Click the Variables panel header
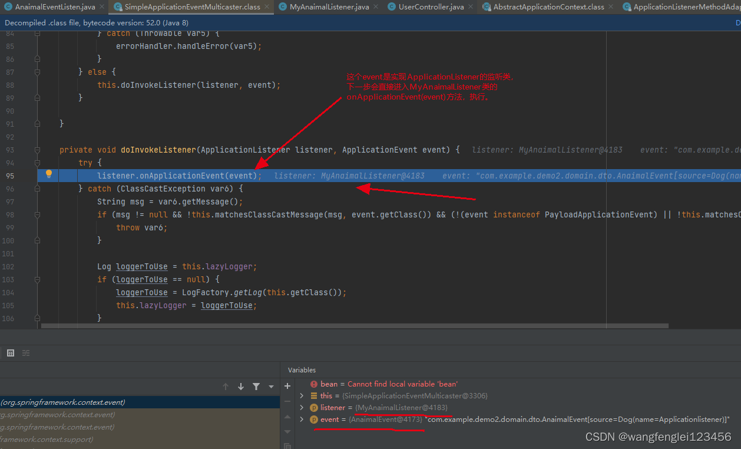 pyautogui.click(x=302, y=370)
